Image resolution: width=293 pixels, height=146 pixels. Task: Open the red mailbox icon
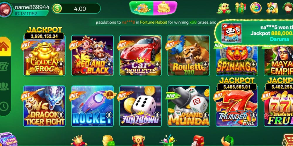point(198,141)
